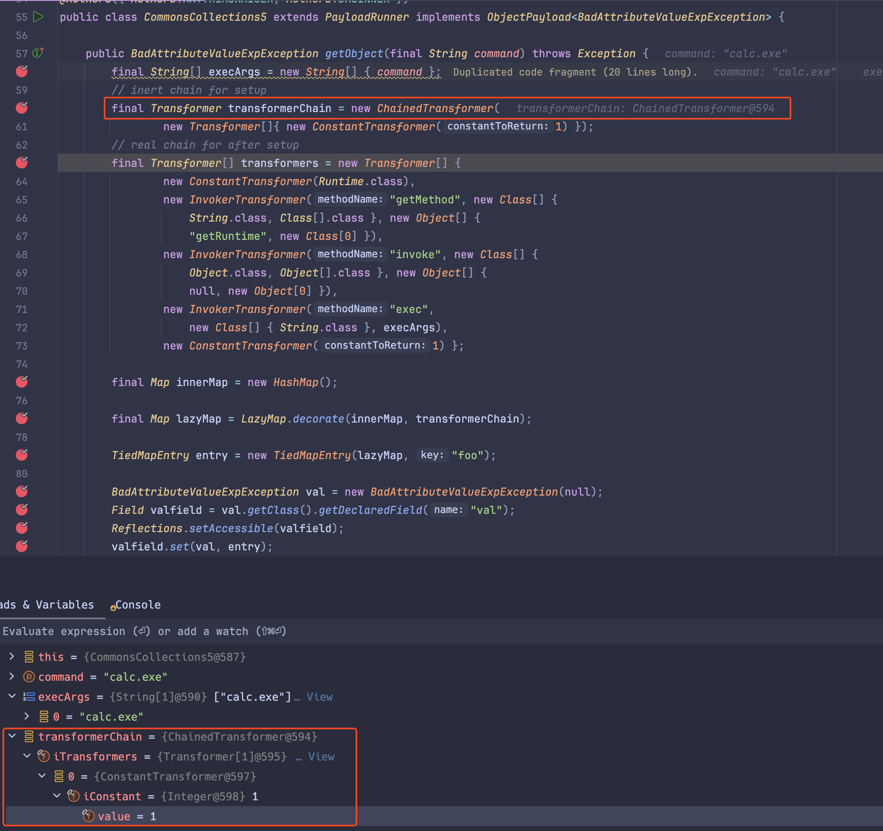883x831 pixels.
Task: Click the array icon beside execArgs variable
Action: click(x=29, y=697)
